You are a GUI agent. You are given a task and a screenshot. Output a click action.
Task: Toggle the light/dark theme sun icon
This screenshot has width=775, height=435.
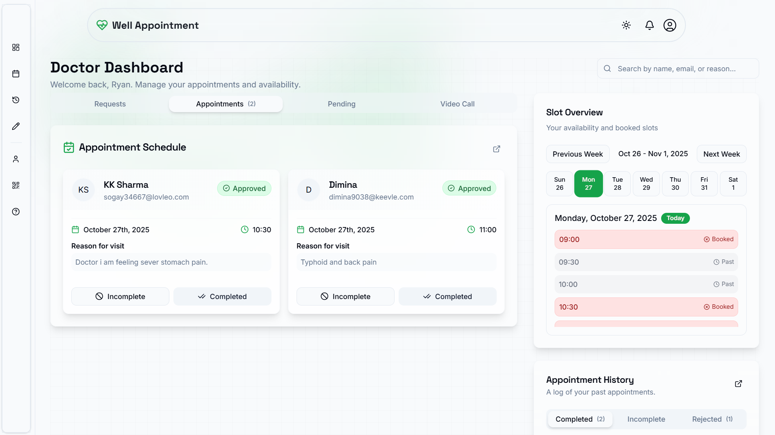[x=626, y=25]
